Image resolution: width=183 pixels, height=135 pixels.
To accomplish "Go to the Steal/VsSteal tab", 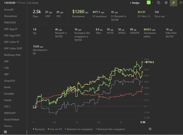I will 12,119.
